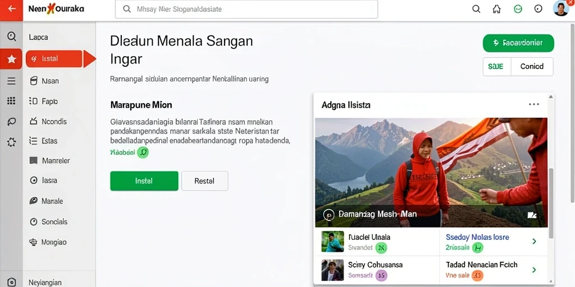
Task: Click the circular clock icon in header
Action: click(538, 9)
